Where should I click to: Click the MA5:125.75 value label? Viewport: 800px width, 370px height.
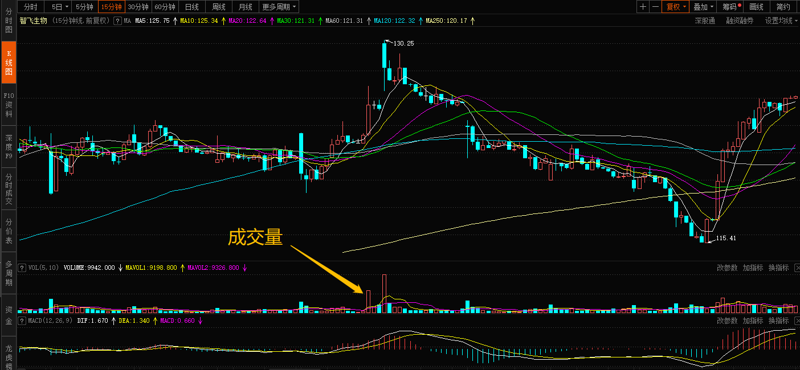(152, 20)
